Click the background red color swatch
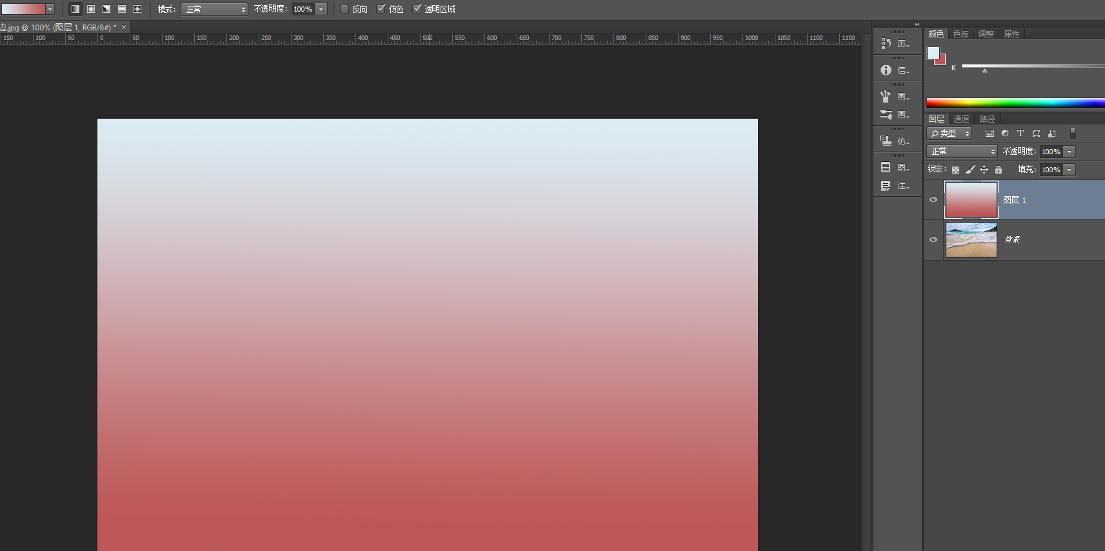The image size is (1105, 551). [941, 61]
